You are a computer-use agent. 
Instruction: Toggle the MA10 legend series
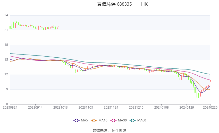(x=99, y=120)
